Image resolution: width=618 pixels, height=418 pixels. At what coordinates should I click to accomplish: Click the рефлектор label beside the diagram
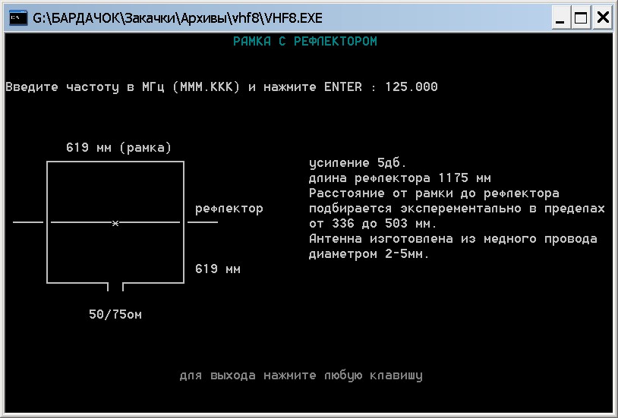pos(229,209)
